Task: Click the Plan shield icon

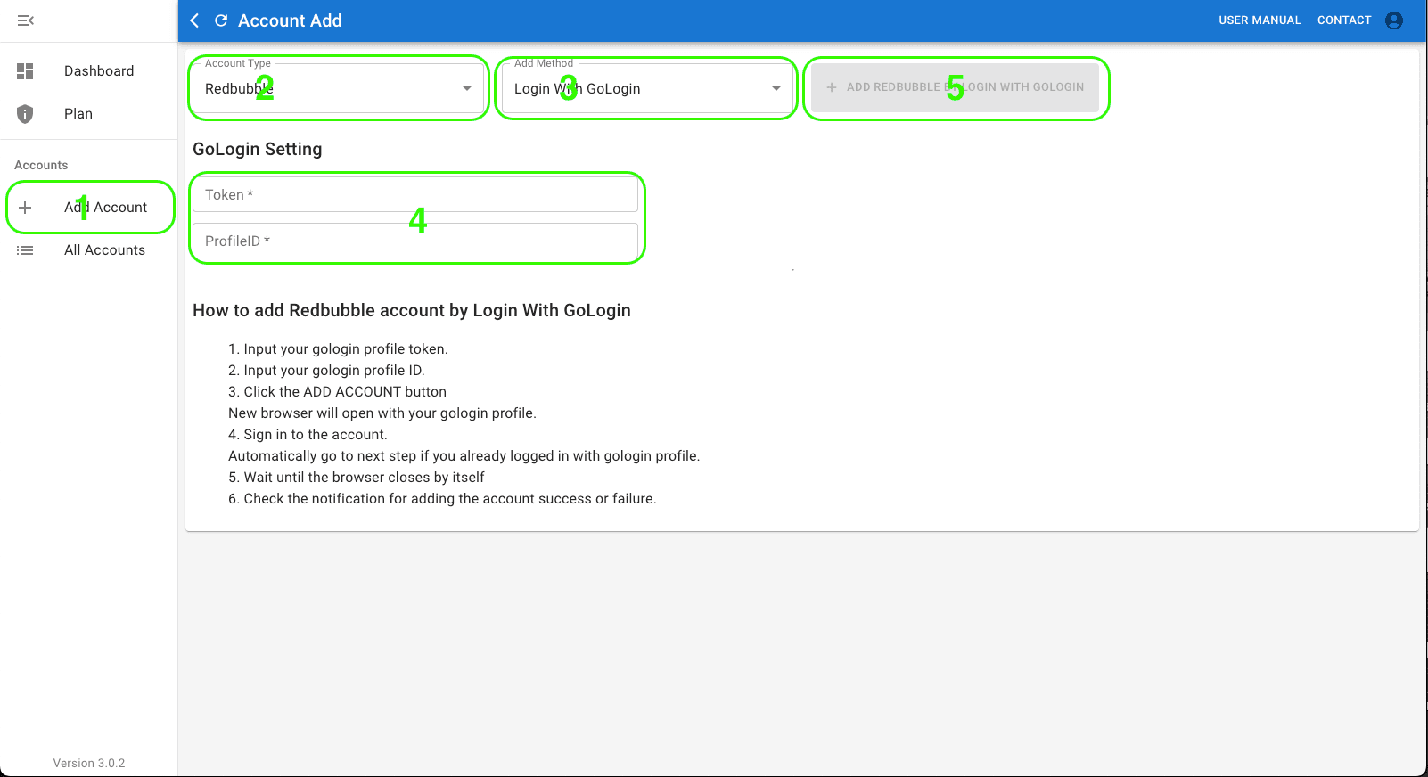Action: [x=25, y=114]
